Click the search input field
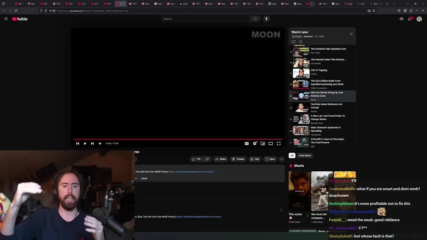The image size is (427, 240). (205, 19)
